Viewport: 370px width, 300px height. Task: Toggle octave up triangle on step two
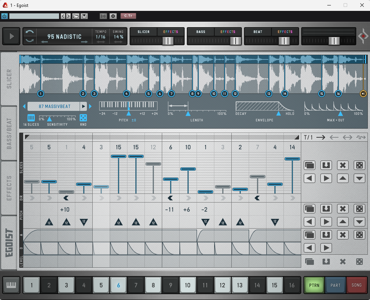pos(49,222)
